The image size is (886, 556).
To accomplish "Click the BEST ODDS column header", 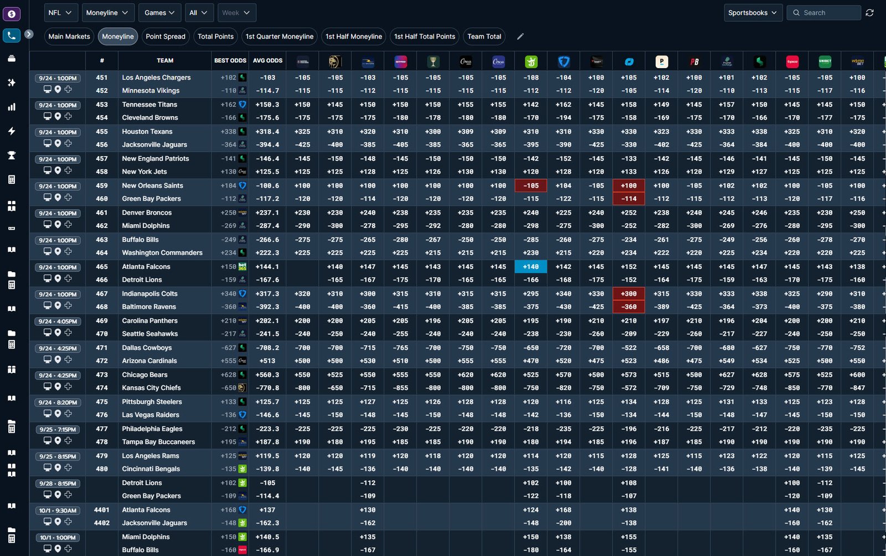I will click(230, 61).
